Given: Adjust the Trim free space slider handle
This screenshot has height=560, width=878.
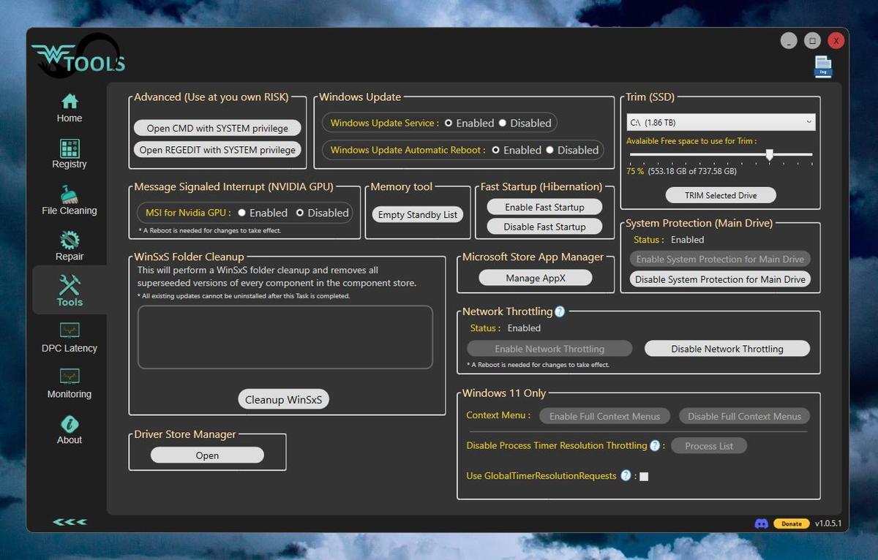Looking at the screenshot, I should point(770,154).
